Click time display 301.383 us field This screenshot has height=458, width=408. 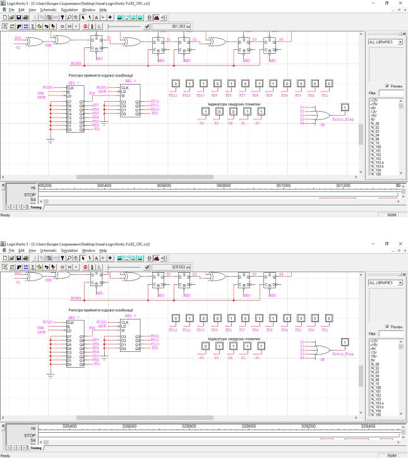click(171, 27)
